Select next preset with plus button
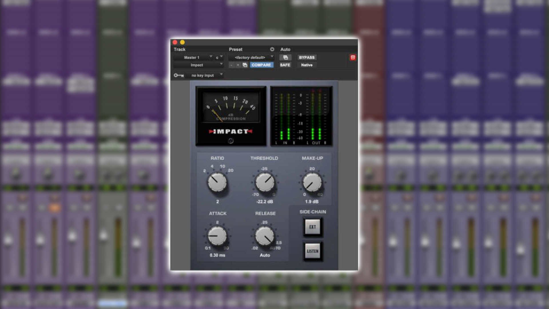This screenshot has height=309, width=549. click(x=238, y=65)
